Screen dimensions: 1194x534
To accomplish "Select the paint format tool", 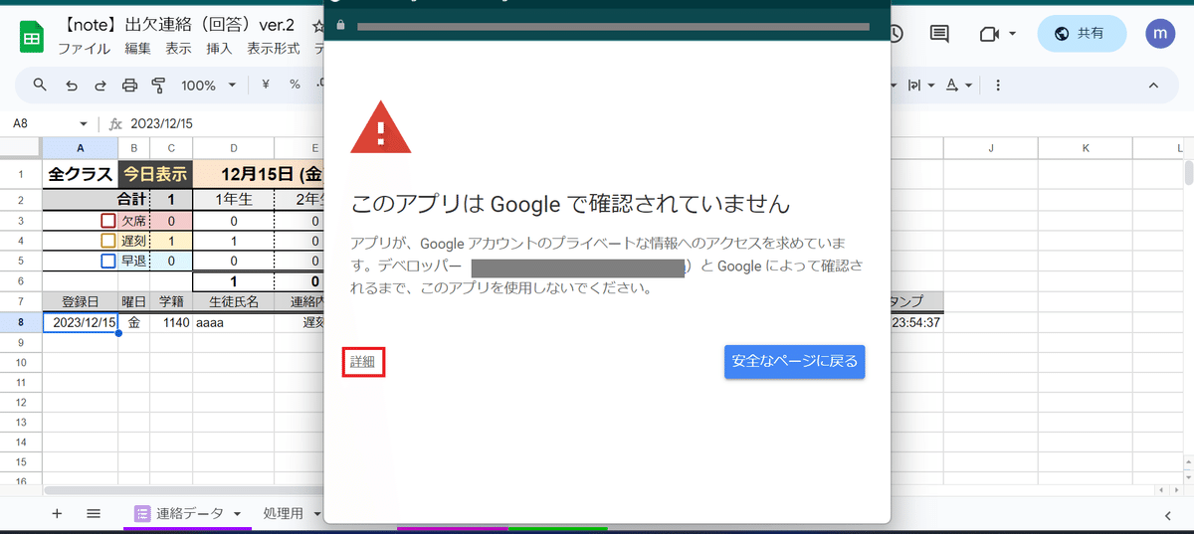I will pyautogui.click(x=159, y=86).
